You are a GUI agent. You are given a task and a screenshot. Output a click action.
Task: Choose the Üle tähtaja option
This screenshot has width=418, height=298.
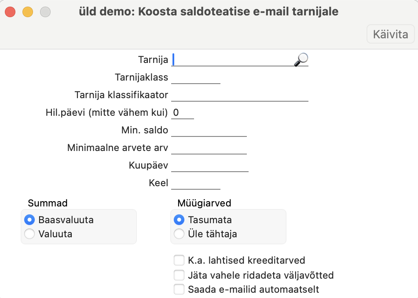(x=180, y=234)
